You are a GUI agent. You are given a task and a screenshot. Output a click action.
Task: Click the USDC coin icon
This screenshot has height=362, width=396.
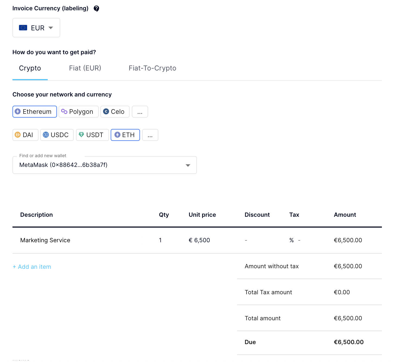[x=46, y=135]
